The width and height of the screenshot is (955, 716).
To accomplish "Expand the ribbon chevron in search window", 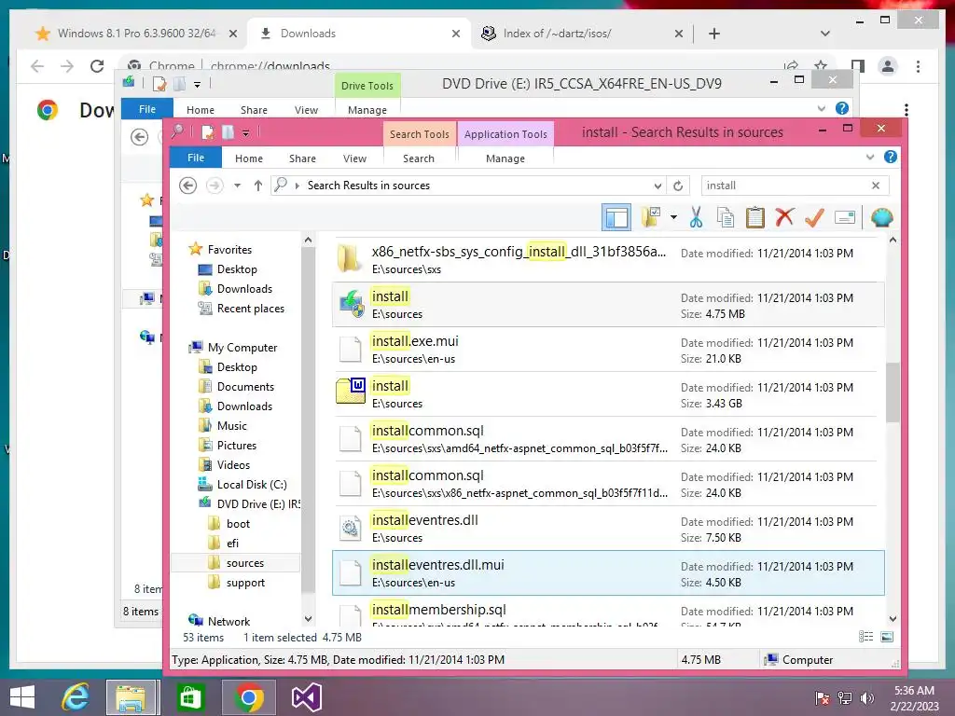I will pos(870,157).
